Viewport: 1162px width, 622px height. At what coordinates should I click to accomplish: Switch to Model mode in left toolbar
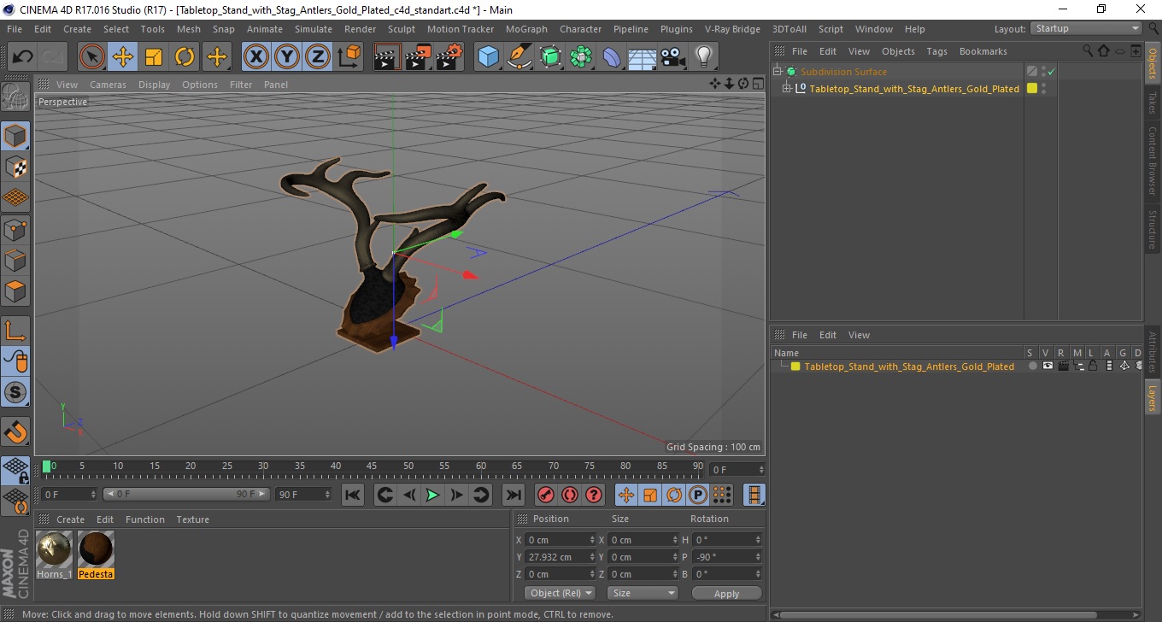pyautogui.click(x=15, y=136)
